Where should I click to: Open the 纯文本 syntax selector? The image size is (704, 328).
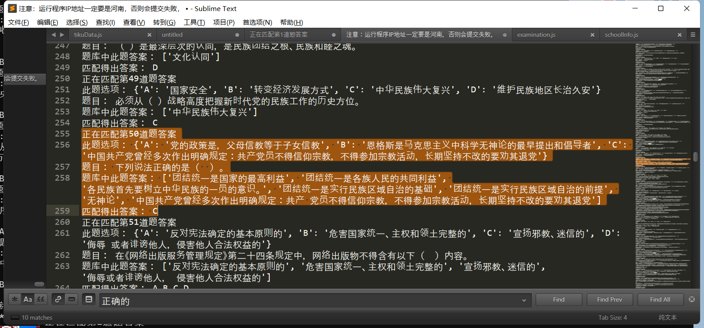click(667, 317)
